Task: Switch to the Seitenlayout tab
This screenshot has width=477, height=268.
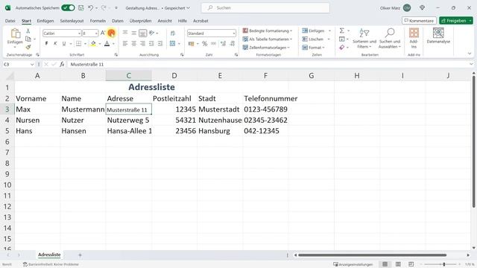Action: click(72, 21)
